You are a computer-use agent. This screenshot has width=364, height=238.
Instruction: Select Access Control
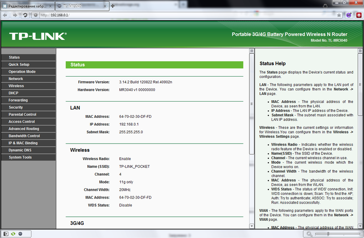click(x=28, y=121)
